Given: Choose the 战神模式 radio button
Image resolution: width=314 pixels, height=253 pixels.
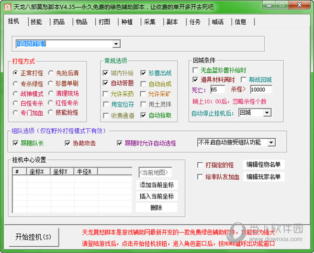Looking at the screenshot, I should coord(16,93).
